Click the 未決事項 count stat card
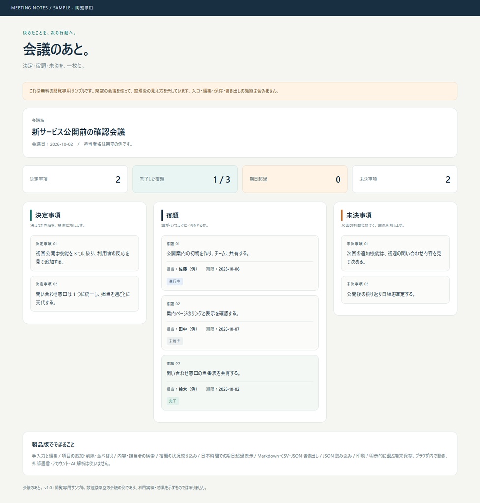 coord(405,179)
